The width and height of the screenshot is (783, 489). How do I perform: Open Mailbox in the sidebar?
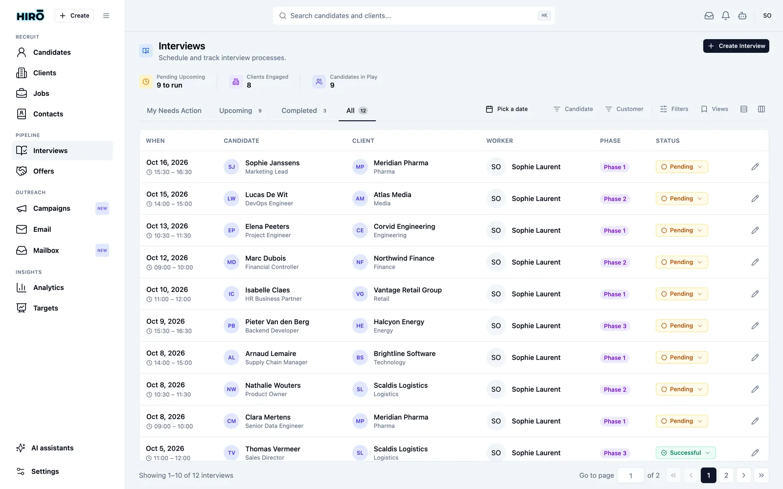pyautogui.click(x=62, y=250)
